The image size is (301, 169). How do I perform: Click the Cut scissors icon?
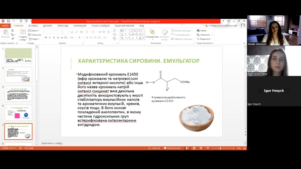click(13, 30)
